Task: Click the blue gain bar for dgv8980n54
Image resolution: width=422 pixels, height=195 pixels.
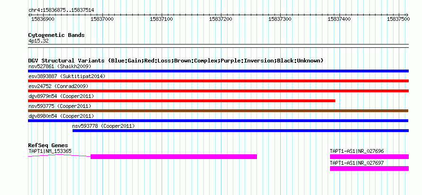Action: [x=218, y=121]
